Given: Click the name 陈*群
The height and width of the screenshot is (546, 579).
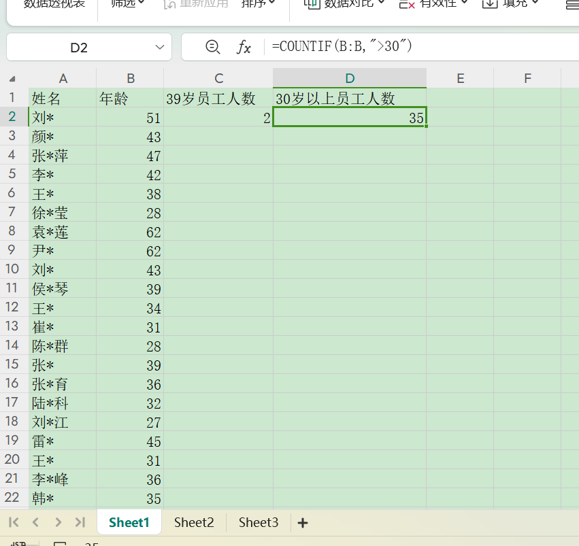Looking at the screenshot, I should (50, 346).
